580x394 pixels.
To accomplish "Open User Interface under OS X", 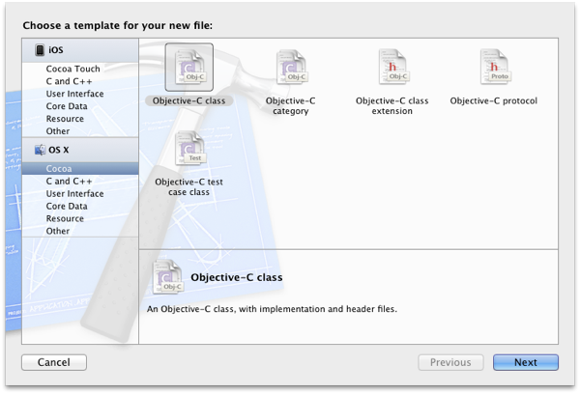I will (x=74, y=194).
